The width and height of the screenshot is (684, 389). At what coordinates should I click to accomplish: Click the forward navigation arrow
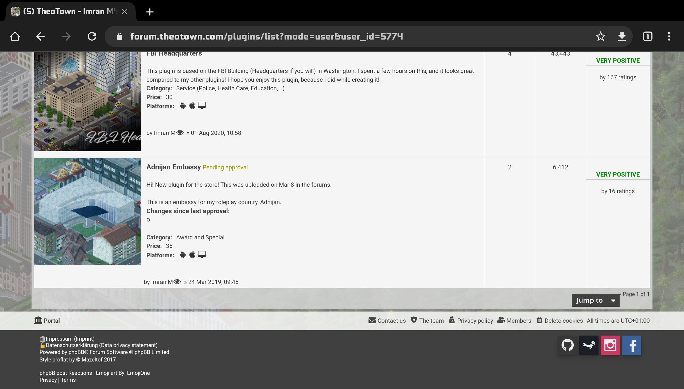[x=66, y=36]
